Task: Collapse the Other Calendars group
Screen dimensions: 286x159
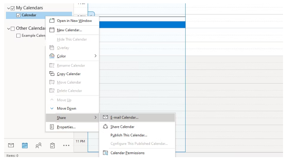Action: 9,29
